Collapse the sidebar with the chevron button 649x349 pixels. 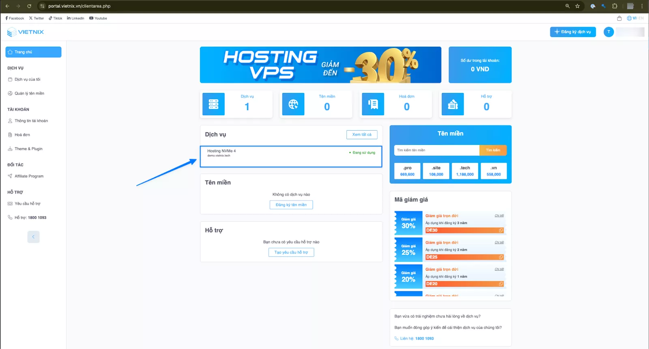(33, 237)
